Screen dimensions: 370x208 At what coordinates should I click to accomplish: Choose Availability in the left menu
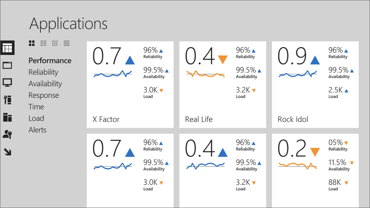(45, 84)
